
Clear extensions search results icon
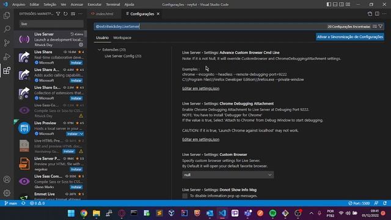[73, 13]
